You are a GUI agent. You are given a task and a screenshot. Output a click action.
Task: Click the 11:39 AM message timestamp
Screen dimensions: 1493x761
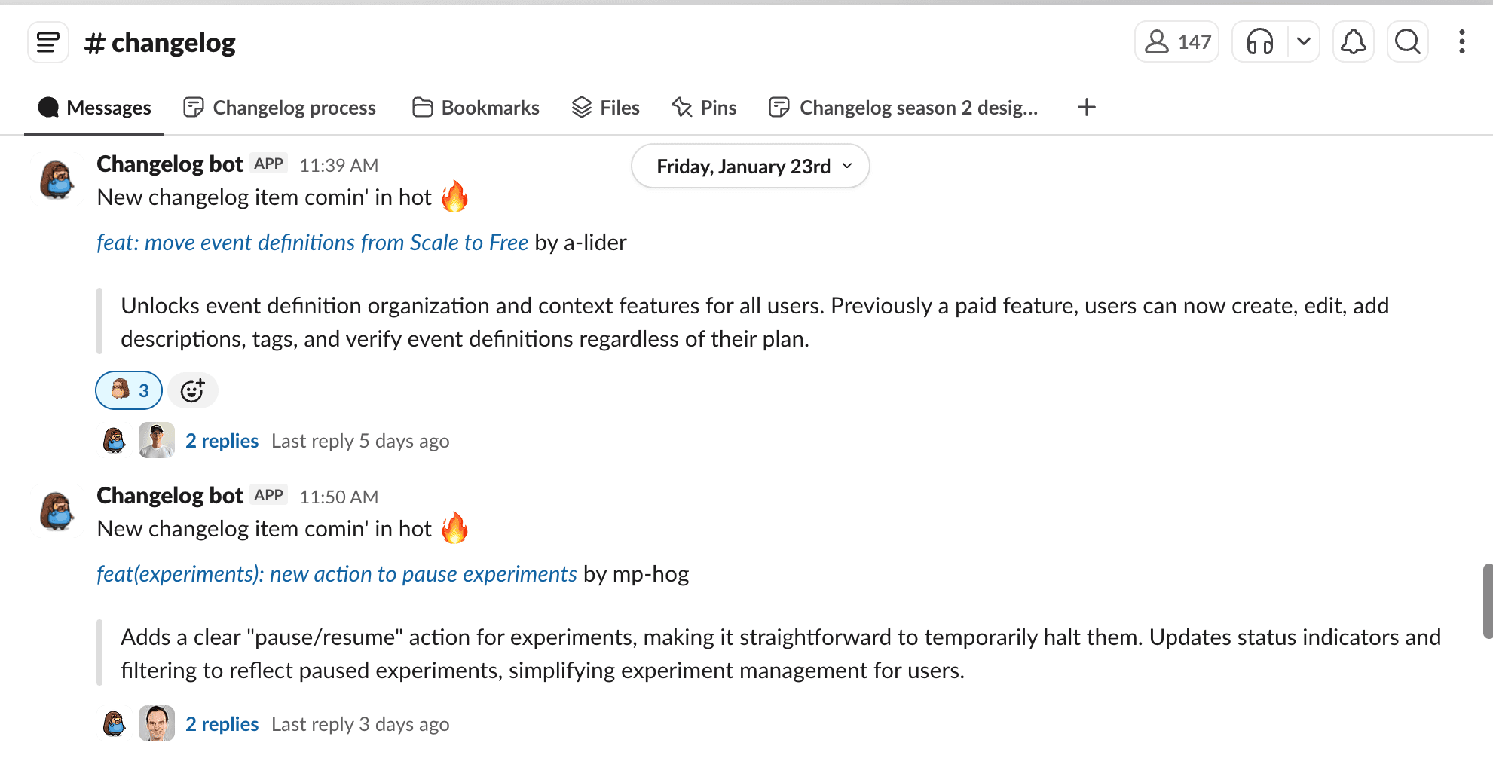pos(338,164)
